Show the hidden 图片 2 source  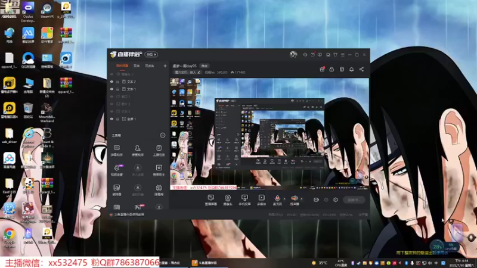pos(111,104)
